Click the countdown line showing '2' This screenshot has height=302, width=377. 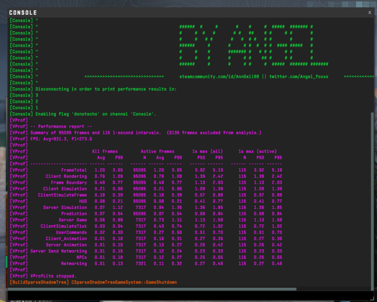24,102
